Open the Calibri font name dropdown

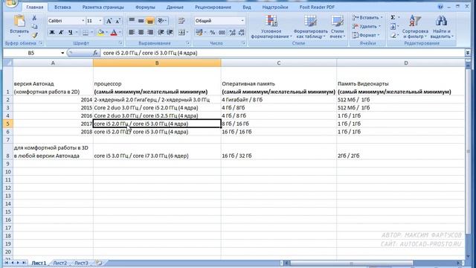coord(83,21)
